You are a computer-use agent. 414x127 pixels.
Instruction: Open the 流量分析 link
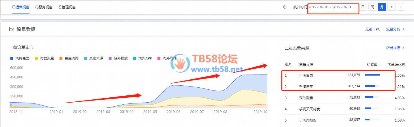tap(395, 29)
